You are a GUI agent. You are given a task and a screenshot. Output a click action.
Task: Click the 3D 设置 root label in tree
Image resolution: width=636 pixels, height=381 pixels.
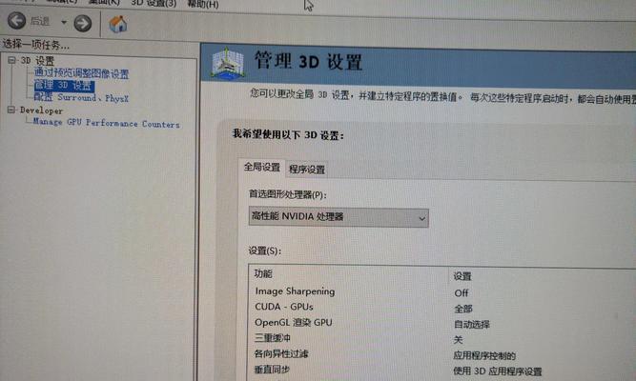(37, 61)
